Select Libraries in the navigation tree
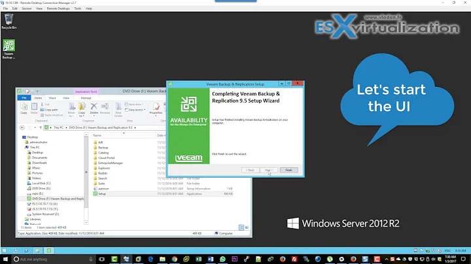The image size is (471, 264). point(35,220)
